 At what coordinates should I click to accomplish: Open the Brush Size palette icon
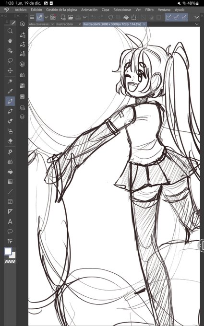click(x=22, y=54)
